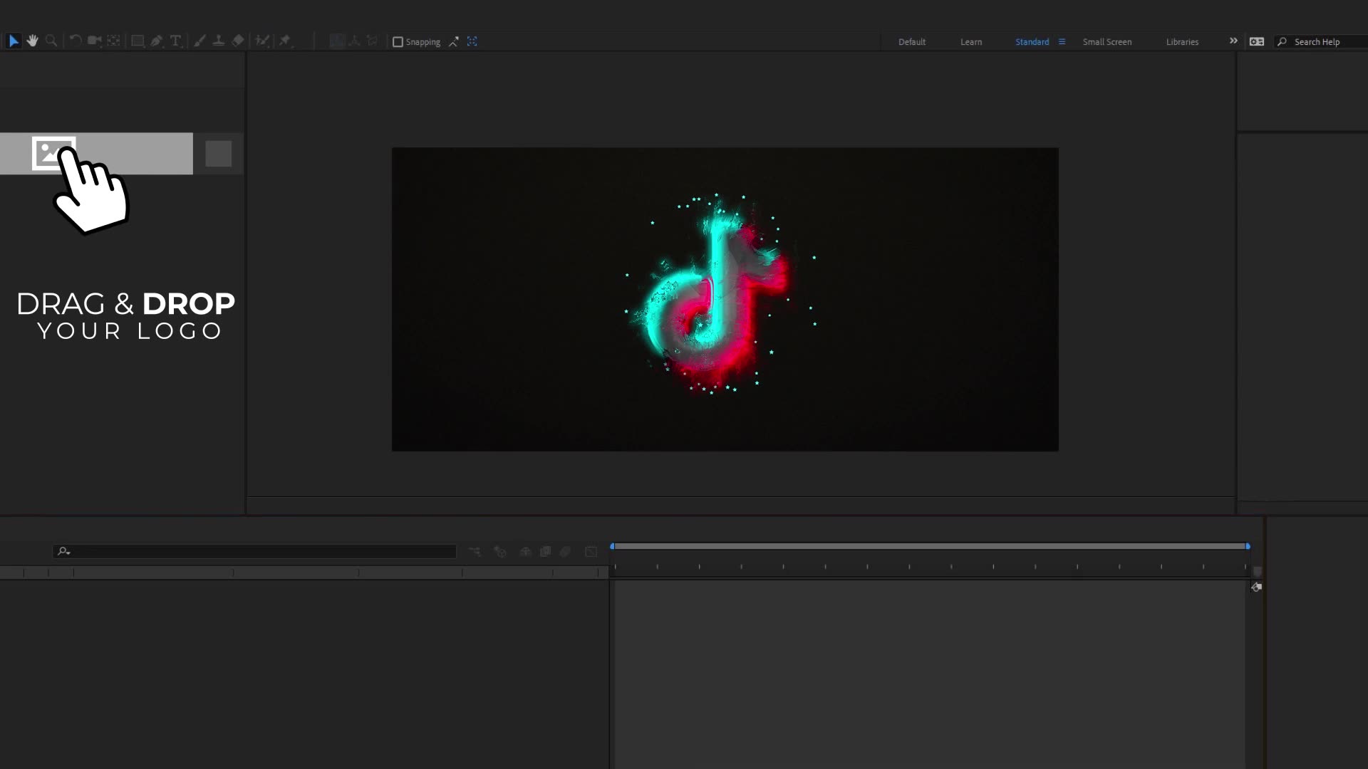The height and width of the screenshot is (769, 1368).
Task: Enable the Snapping checkbox
Action: point(398,42)
